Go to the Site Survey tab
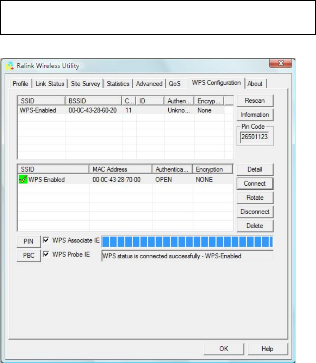This screenshot has width=316, height=363. click(x=86, y=84)
